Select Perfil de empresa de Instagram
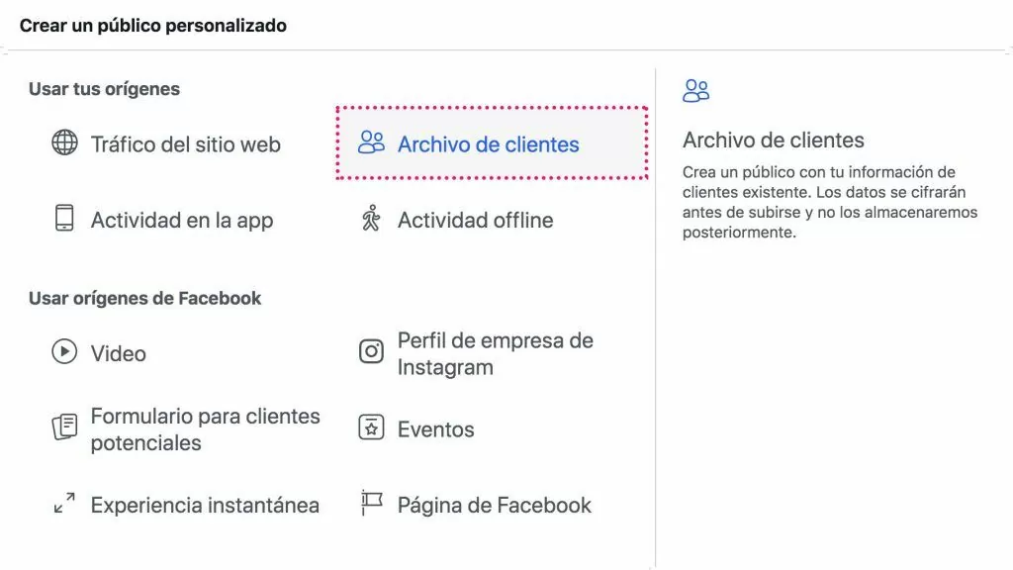 click(476, 353)
